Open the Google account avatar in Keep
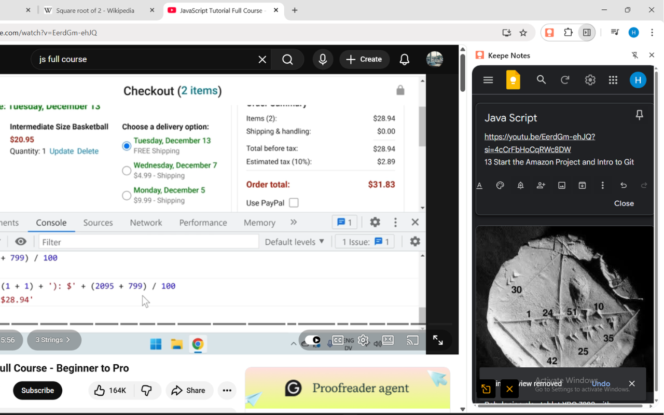The image size is (664, 415). click(638, 80)
